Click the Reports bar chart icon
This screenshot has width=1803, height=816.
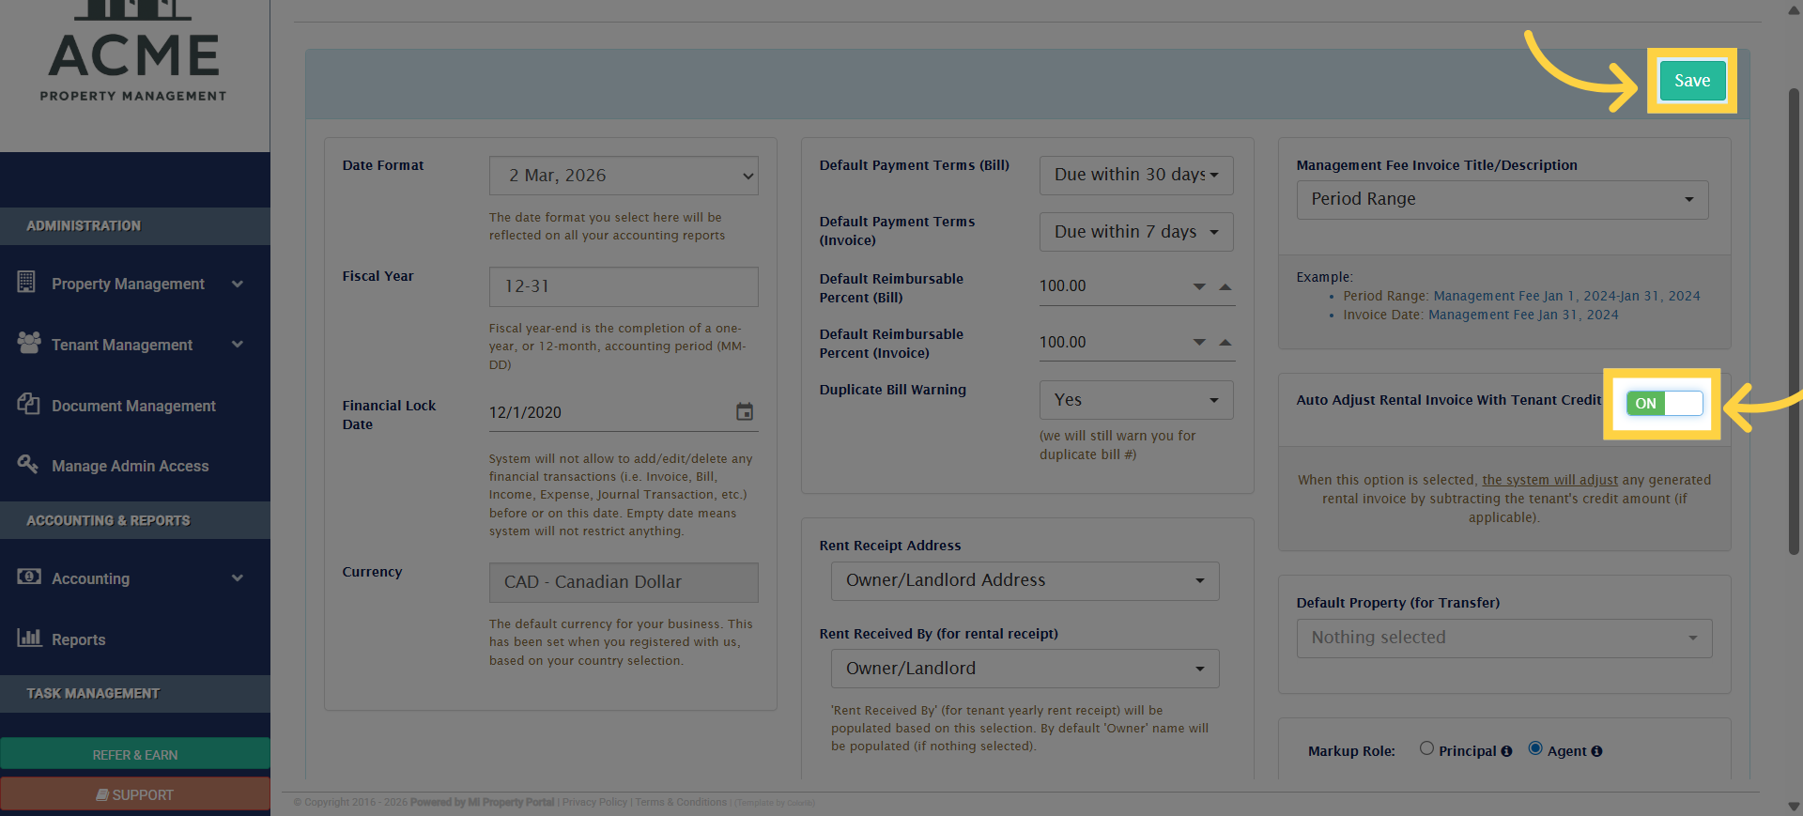point(29,638)
